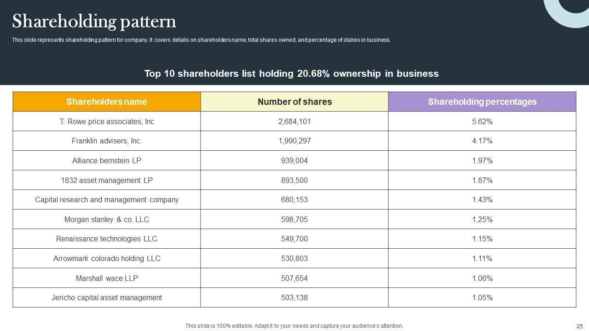Image resolution: width=589 pixels, height=331 pixels.
Task: Select Capital research and management company cell
Action: [107, 200]
